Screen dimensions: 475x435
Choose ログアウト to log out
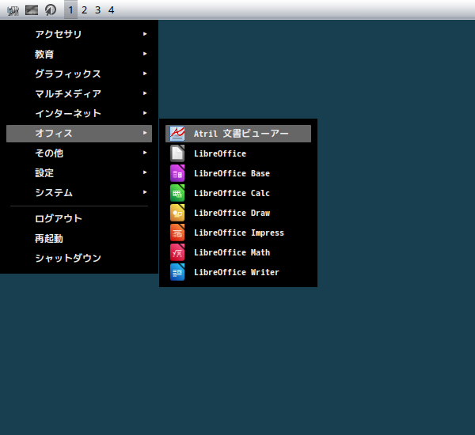79,218
